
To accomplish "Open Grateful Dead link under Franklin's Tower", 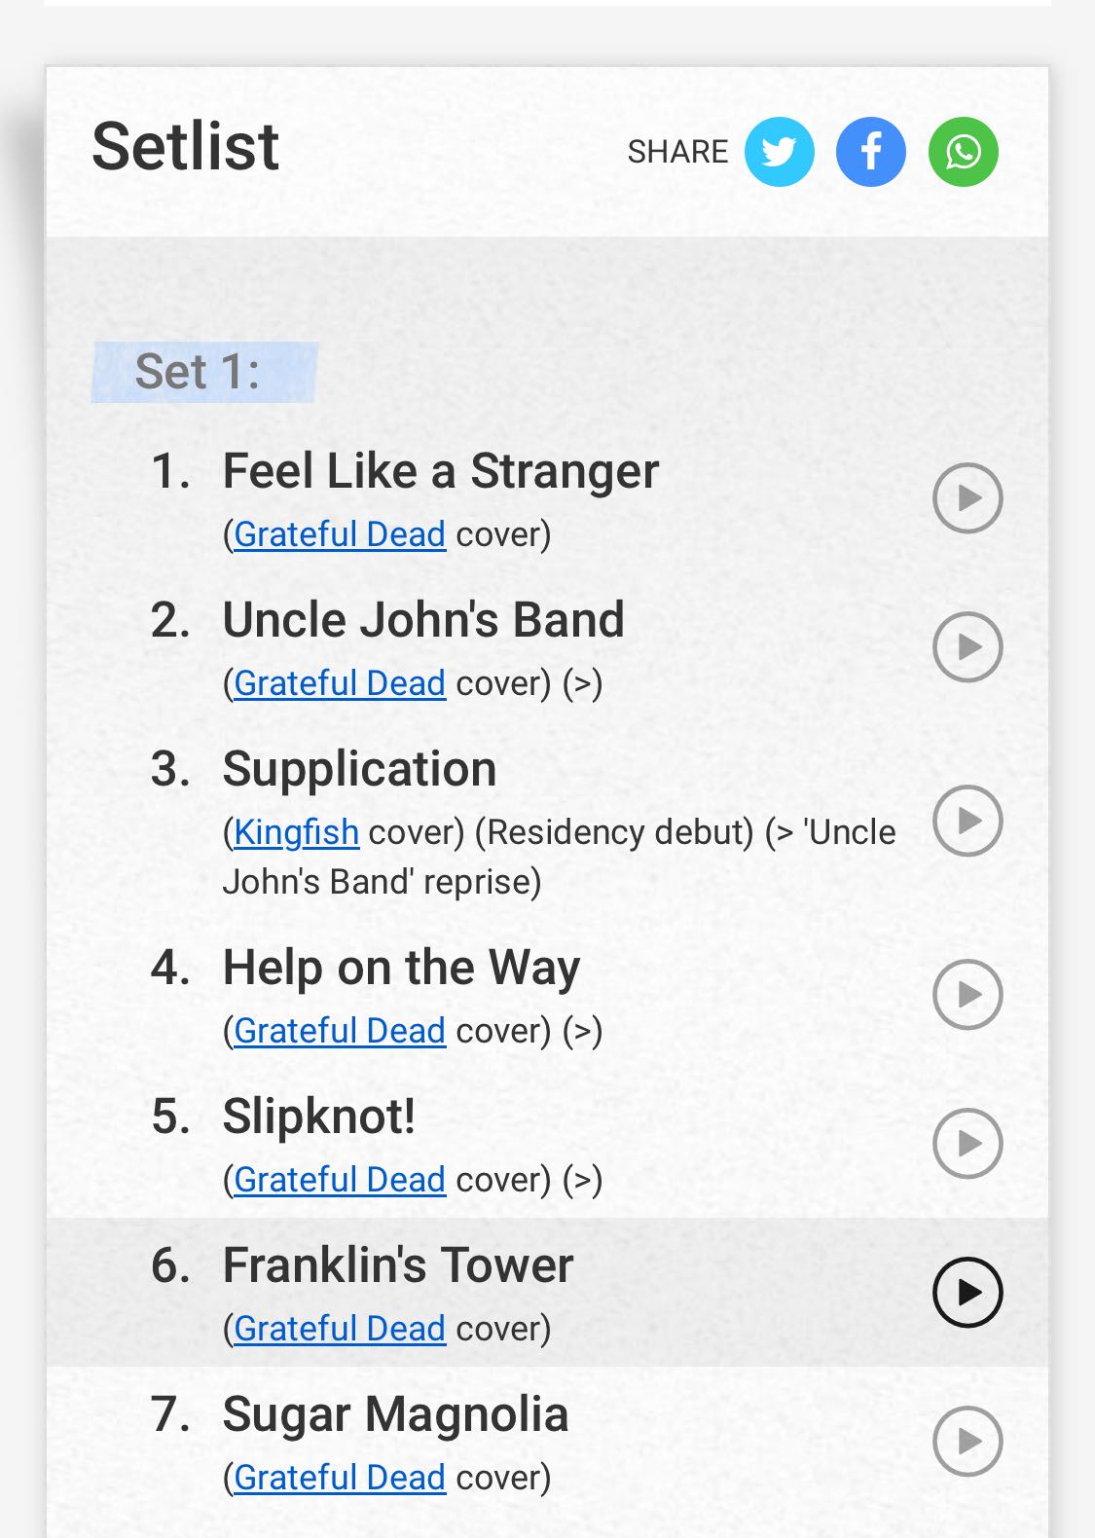I will [x=340, y=1329].
